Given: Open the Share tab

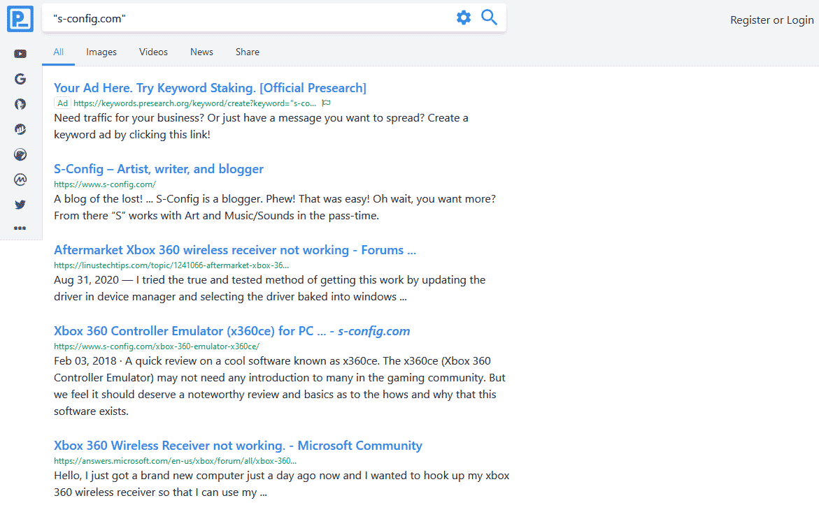Looking at the screenshot, I should (x=247, y=52).
